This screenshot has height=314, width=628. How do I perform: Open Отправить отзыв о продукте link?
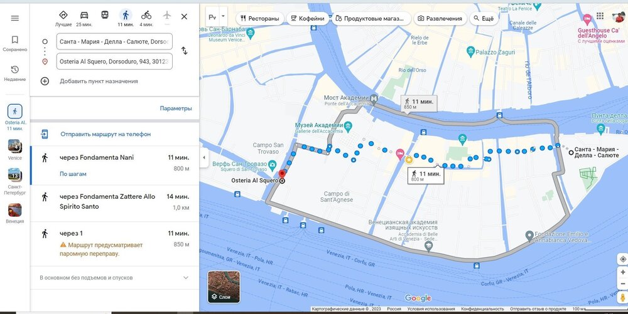pos(538,309)
